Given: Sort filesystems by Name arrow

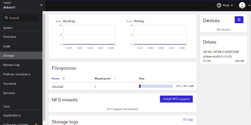Looking at the screenshot, I should [64, 78].
